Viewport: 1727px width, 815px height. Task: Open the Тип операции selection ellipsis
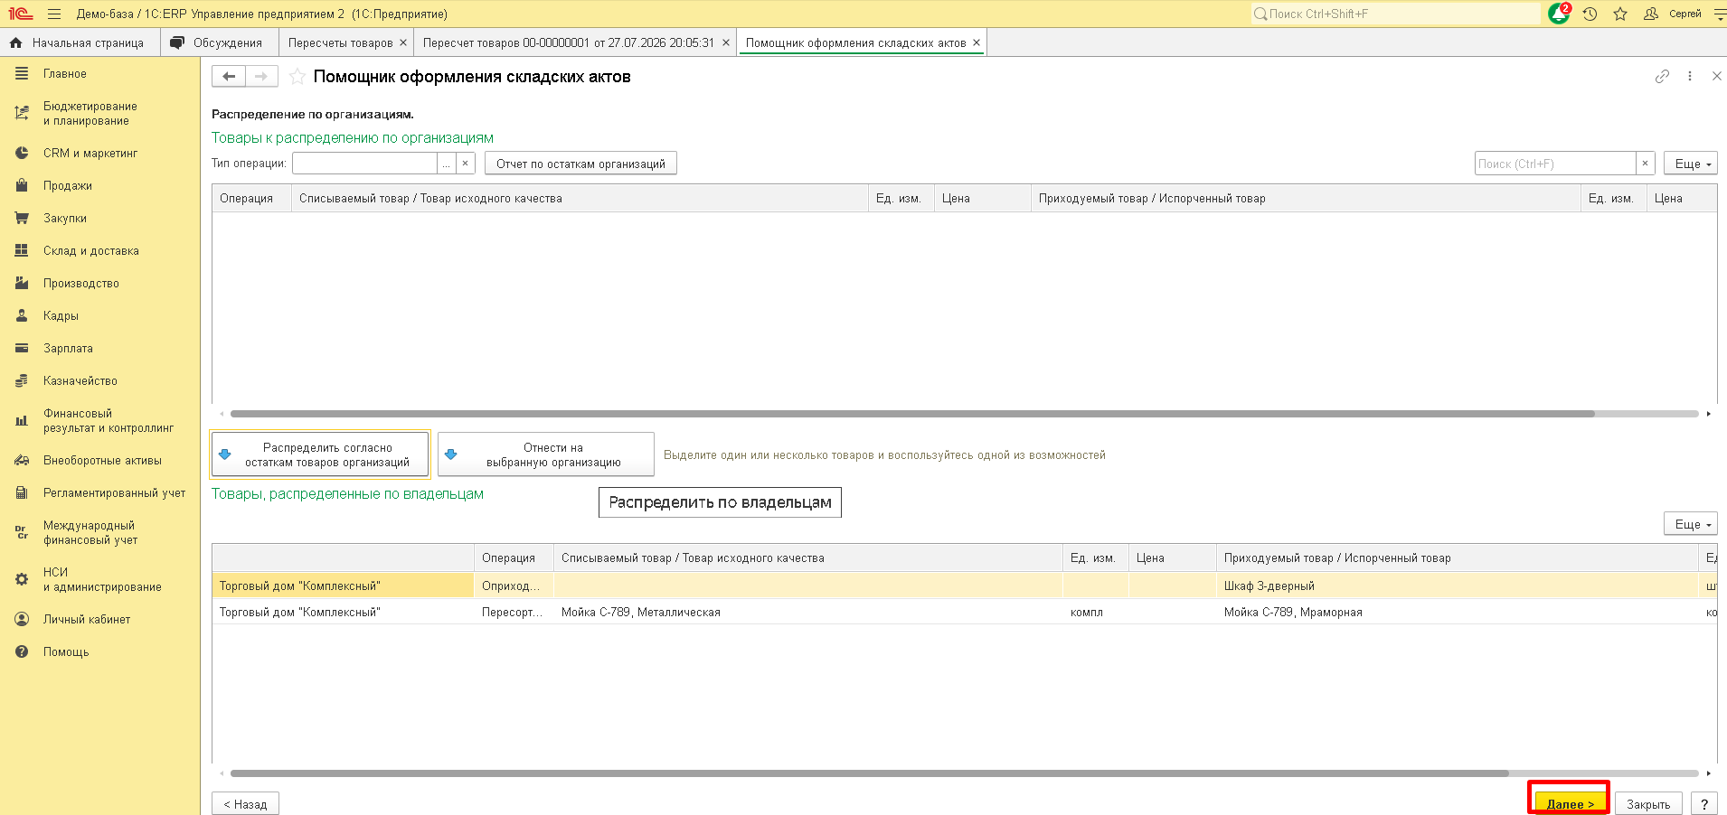pos(446,164)
